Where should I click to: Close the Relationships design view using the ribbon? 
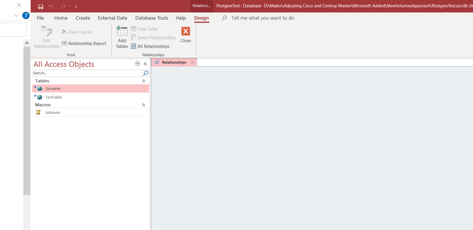pyautogui.click(x=186, y=35)
